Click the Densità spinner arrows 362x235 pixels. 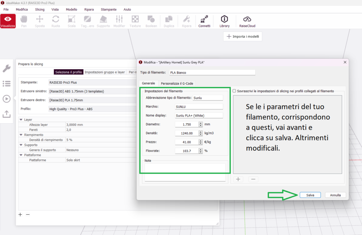(200, 133)
